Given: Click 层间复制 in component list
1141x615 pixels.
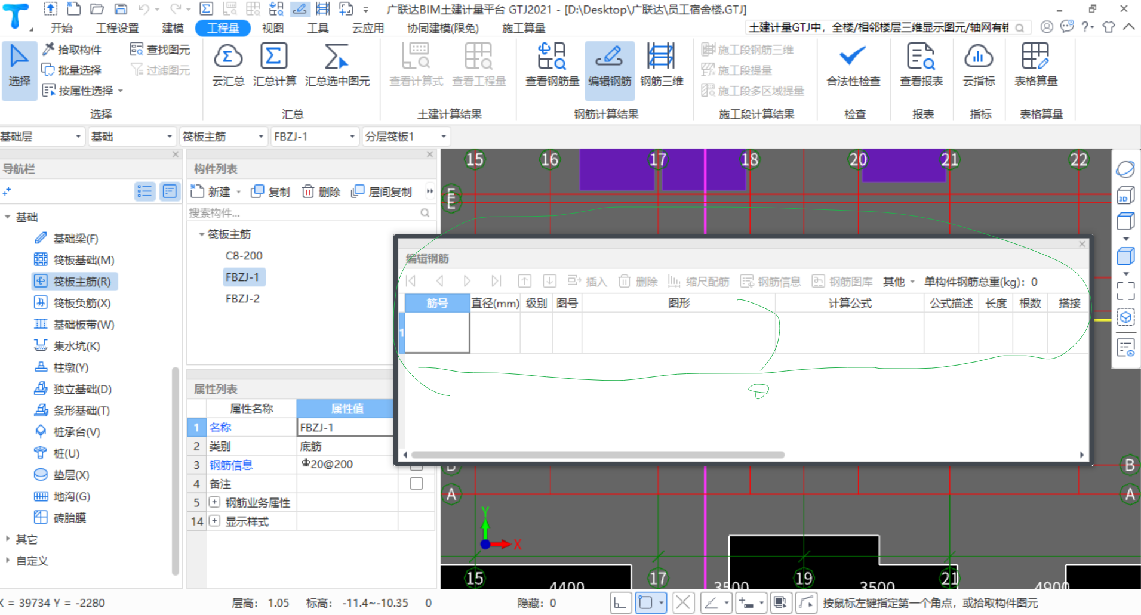Looking at the screenshot, I should tap(382, 191).
